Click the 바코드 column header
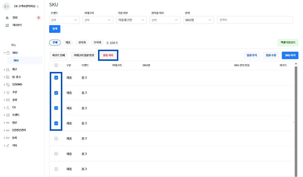Viewport: 303px width, 177px height. point(283,65)
